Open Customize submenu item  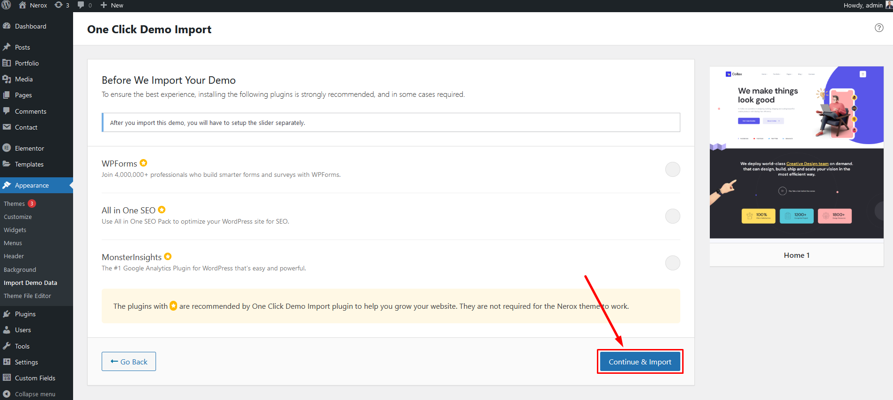click(x=18, y=217)
